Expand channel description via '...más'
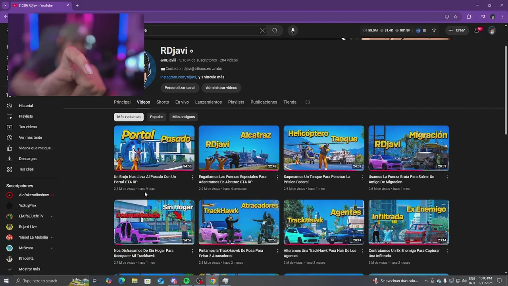Image resolution: width=508 pixels, height=286 pixels. coord(217,69)
